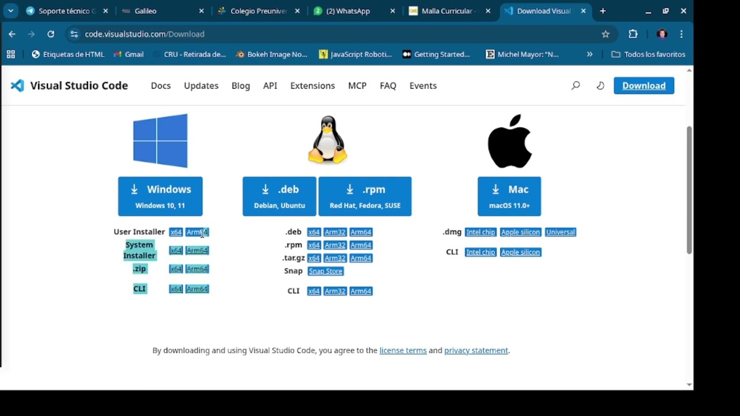
Task: Click x64 for User Installer
Action: pos(176,232)
